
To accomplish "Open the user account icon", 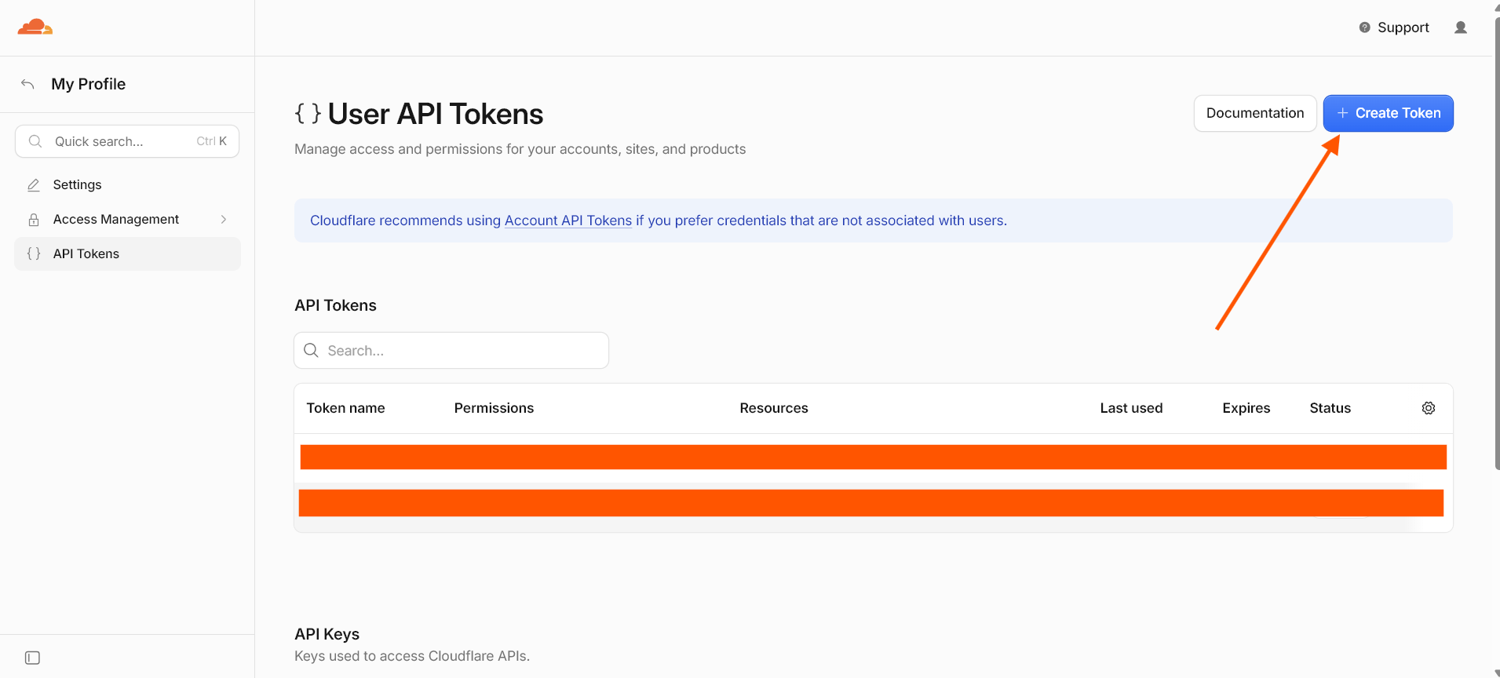I will click(1460, 27).
